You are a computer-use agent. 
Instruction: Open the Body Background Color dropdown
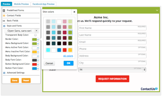coord(35,56)
